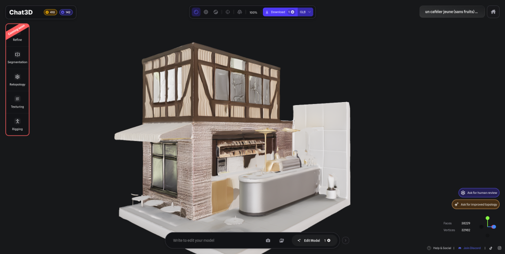Open the Instagram link icon
The image size is (505, 254).
click(499, 248)
